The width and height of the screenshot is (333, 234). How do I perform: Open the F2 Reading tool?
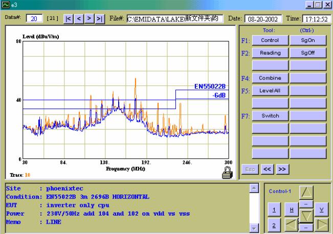[270, 53]
